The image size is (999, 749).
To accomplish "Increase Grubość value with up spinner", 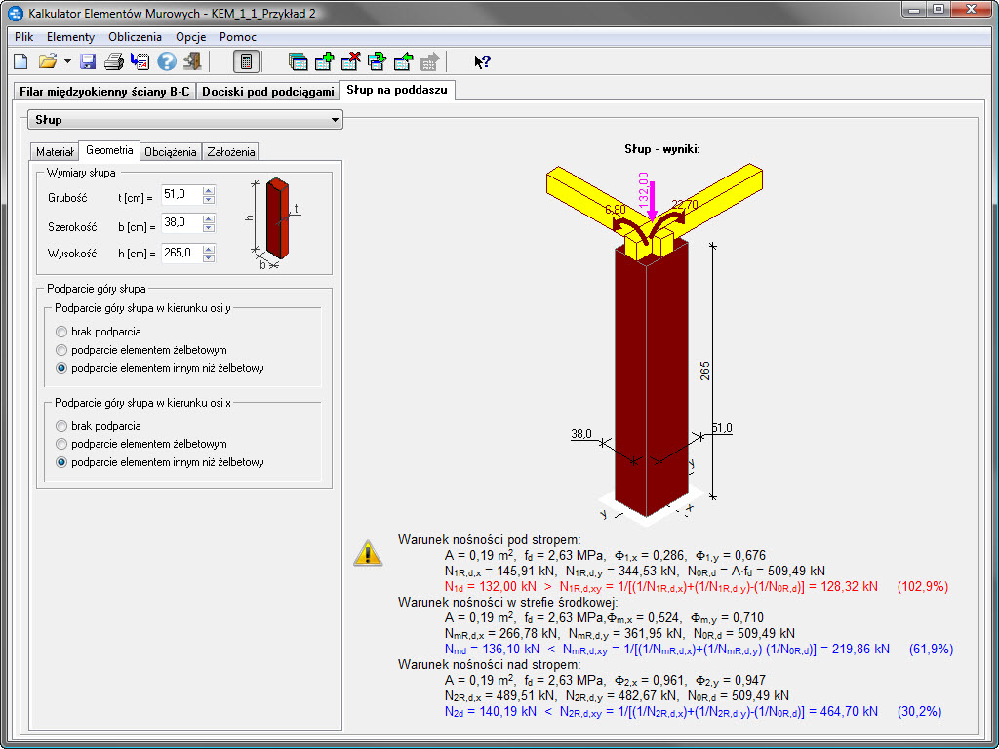I will [x=208, y=190].
